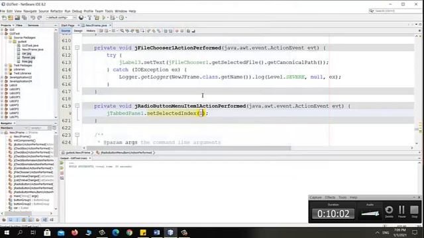Expand the Test Packages node
The height and width of the screenshot is (238, 424).
[x=6, y=65]
